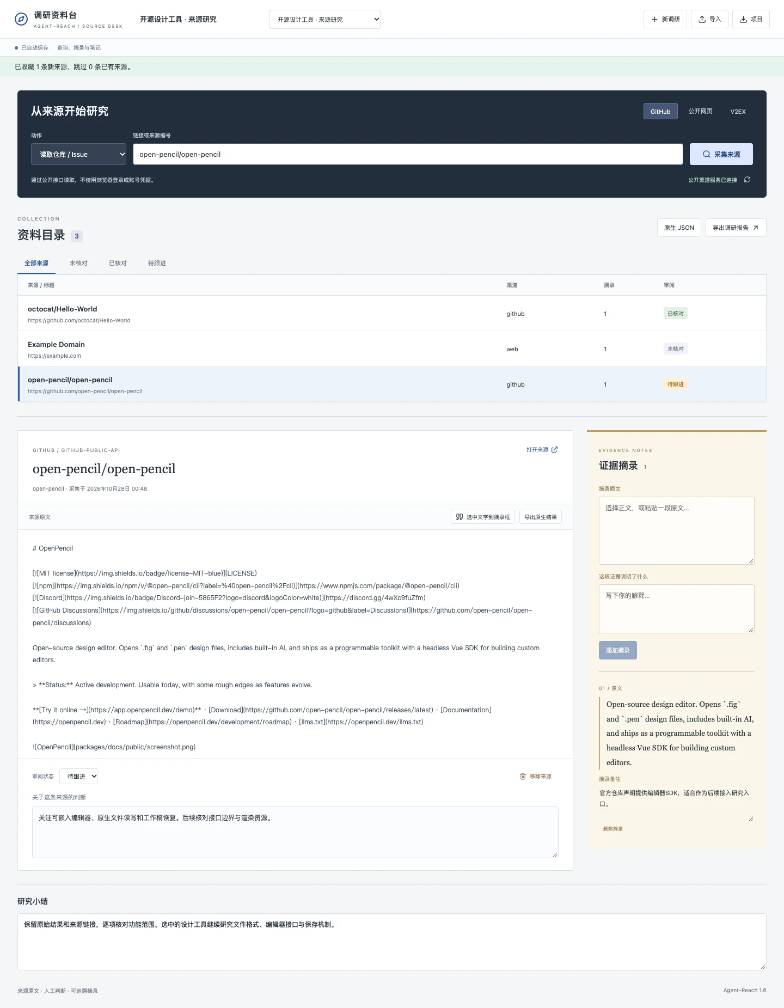This screenshot has width=784, height=1008.
Task: Click the trash icon beside 移除来源
Action: point(523,777)
